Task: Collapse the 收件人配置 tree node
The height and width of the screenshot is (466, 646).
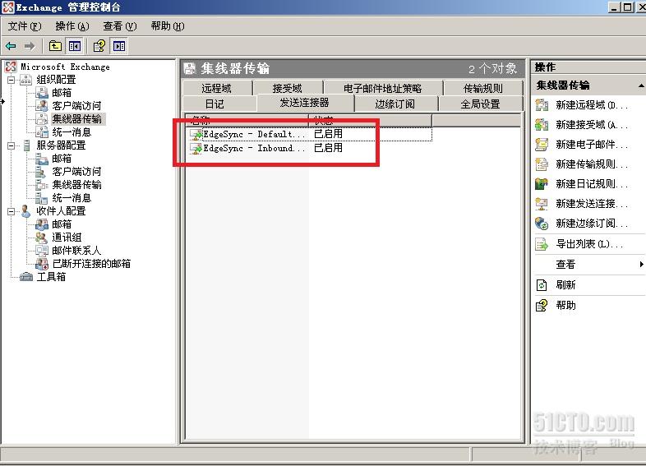Action: pos(12,212)
